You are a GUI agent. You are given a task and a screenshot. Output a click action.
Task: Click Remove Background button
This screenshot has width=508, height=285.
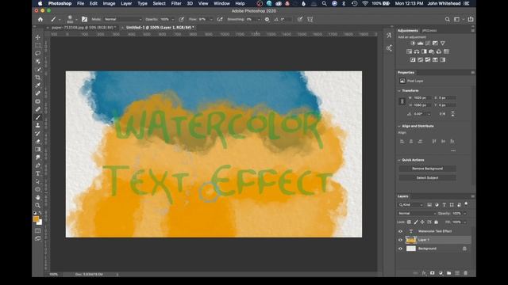coord(427,169)
